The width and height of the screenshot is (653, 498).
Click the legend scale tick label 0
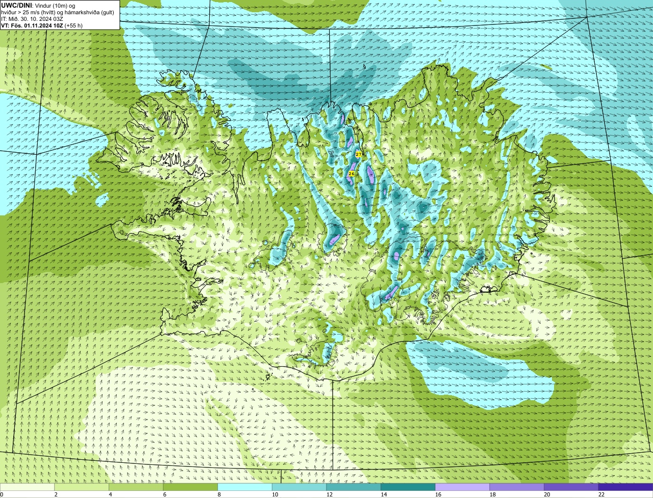pyautogui.click(x=2, y=494)
